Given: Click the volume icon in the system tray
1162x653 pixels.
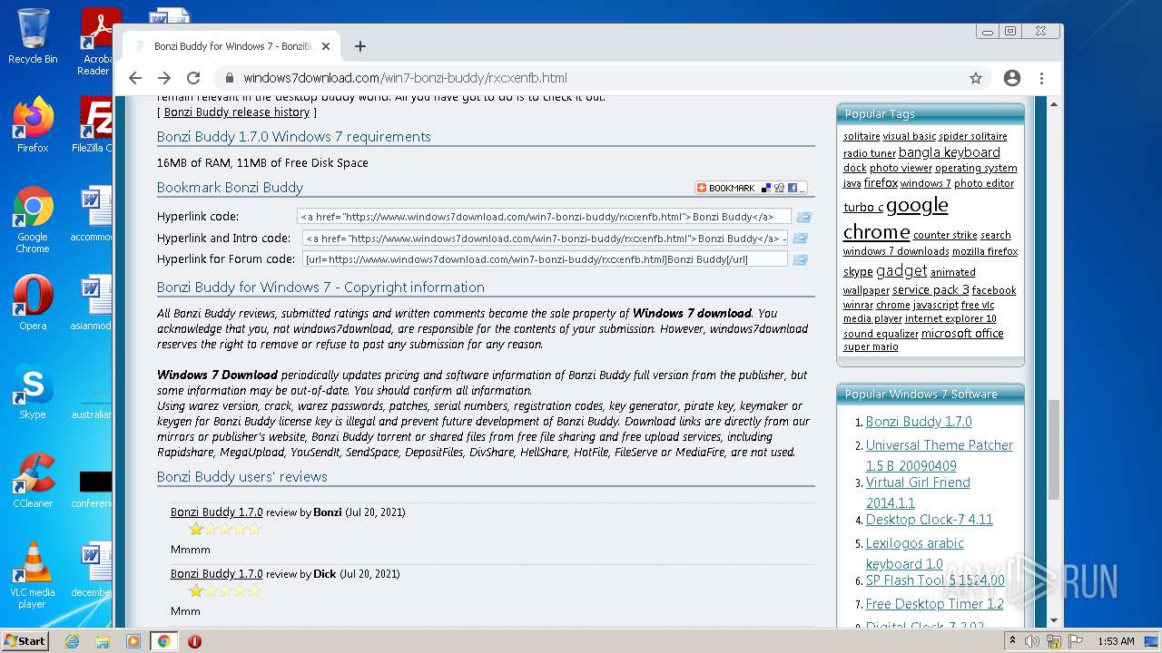Looking at the screenshot, I should 1032,641.
